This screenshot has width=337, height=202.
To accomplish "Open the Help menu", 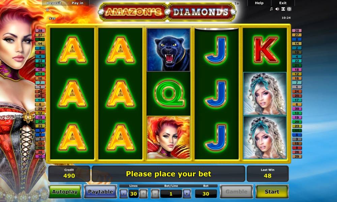I will click(259, 3).
